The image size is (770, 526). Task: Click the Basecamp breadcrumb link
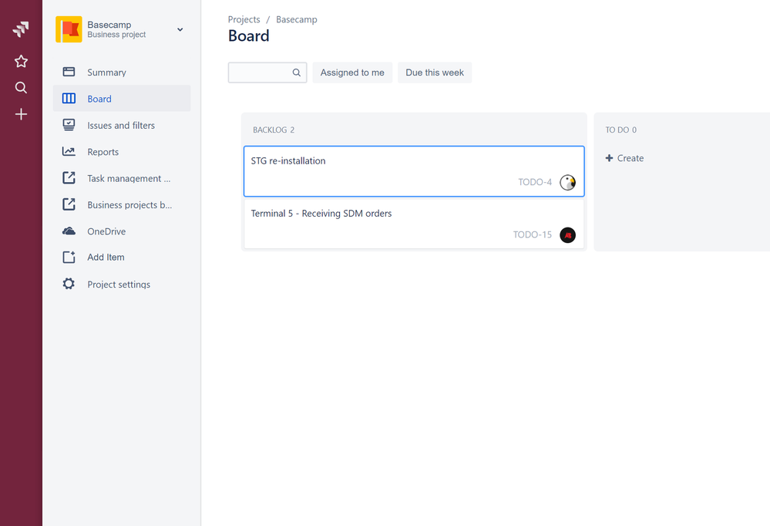(297, 19)
